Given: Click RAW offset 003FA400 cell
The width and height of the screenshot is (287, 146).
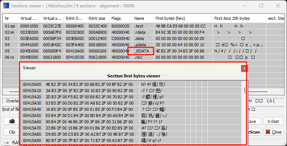Looking at the screenshot, I should click(75, 45).
